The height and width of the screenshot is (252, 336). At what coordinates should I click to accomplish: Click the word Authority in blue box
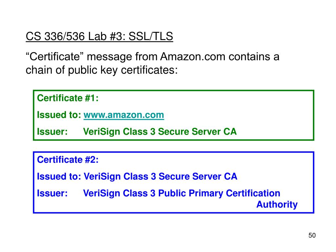(277, 204)
